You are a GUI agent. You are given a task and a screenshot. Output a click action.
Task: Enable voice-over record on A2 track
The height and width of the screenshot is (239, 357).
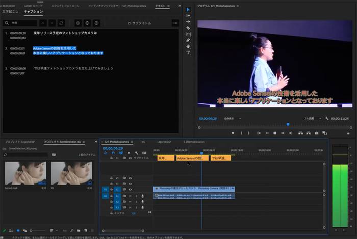(142, 202)
